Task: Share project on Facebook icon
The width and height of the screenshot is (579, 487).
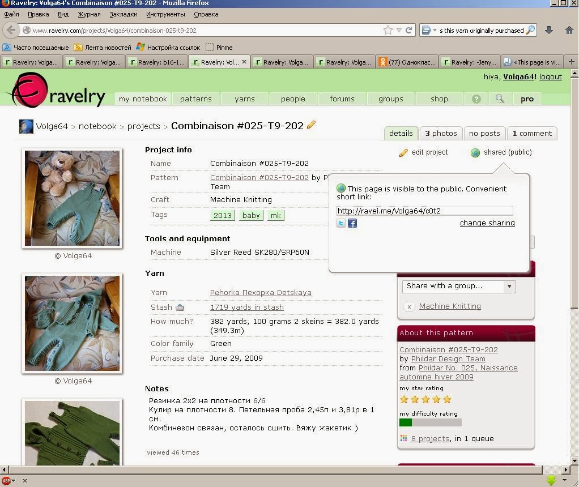Action: (352, 223)
